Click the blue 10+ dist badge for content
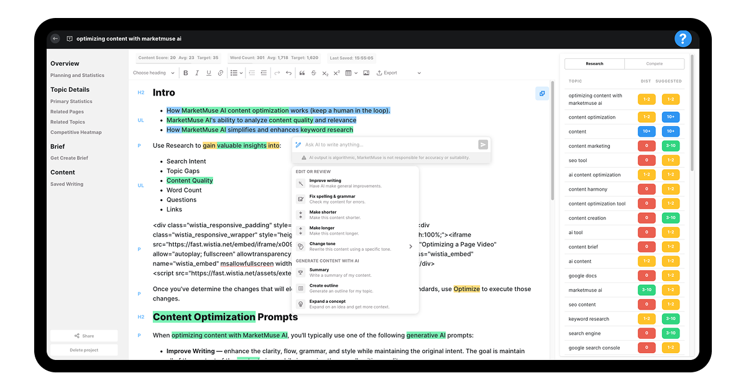The height and width of the screenshot is (391, 746). (x=647, y=132)
